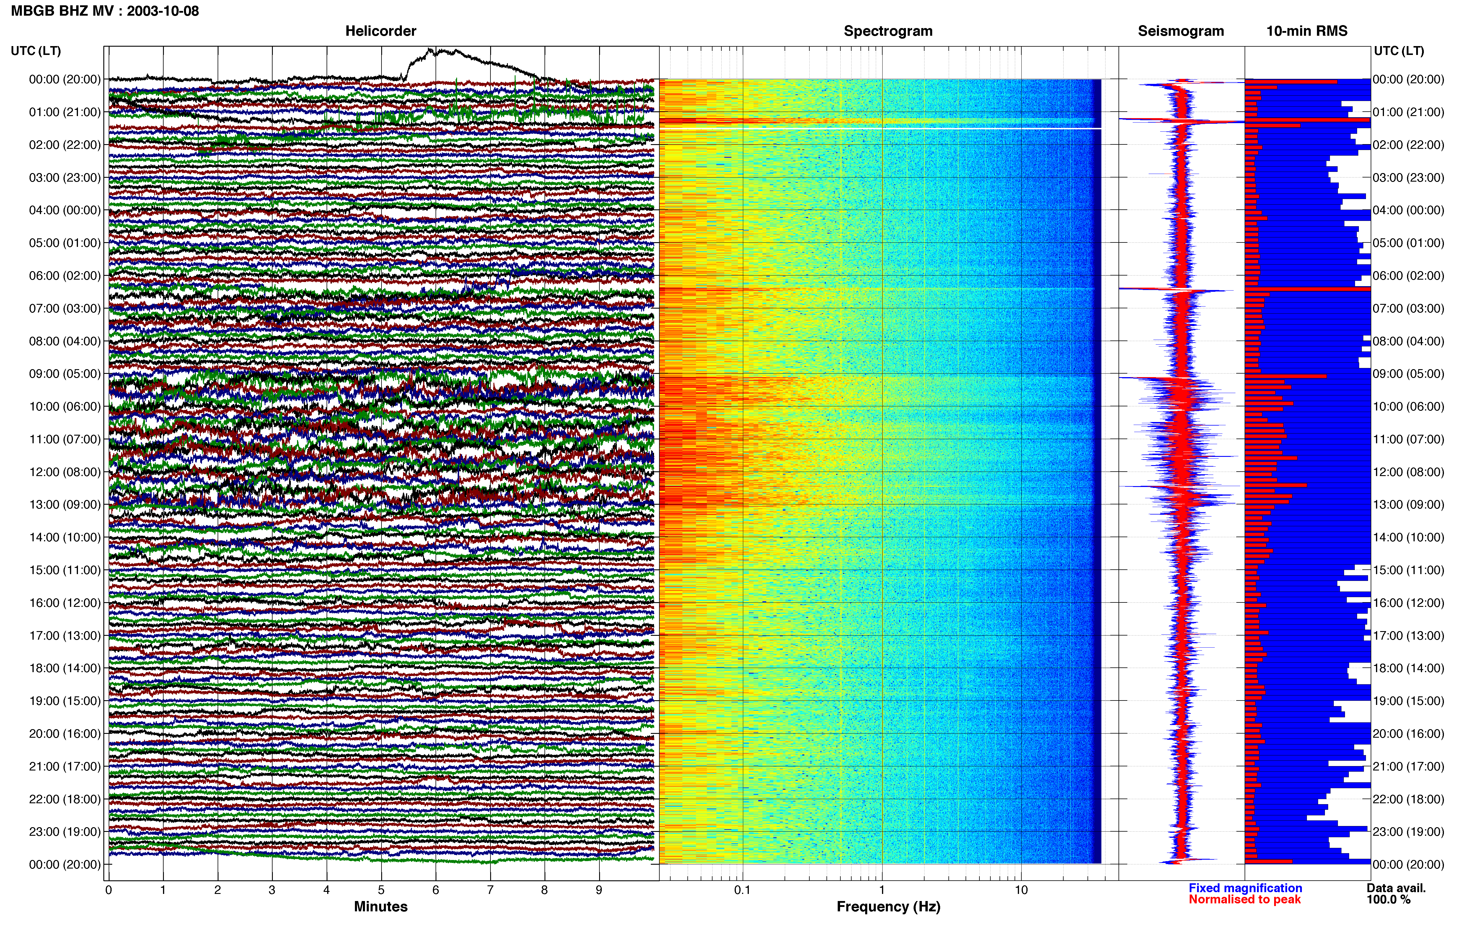Click the 5 minutes tick label
The height and width of the screenshot is (927, 1482).
[381, 890]
